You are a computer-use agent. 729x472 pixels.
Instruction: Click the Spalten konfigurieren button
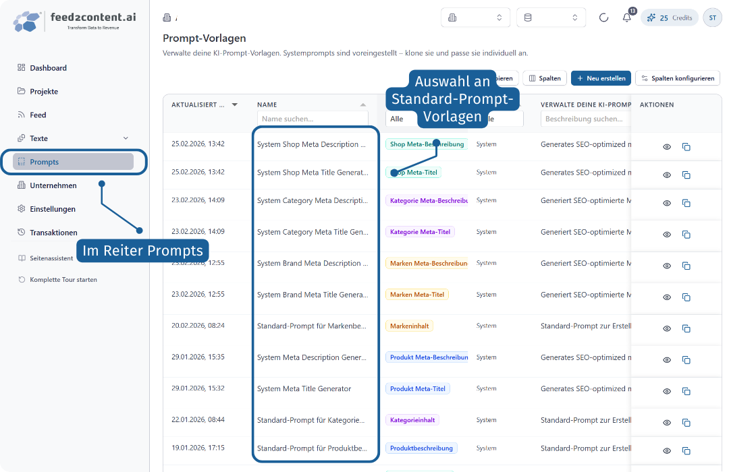[677, 78]
